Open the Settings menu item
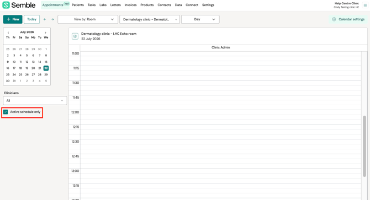Viewport: 370px width, 200px height. click(208, 5)
